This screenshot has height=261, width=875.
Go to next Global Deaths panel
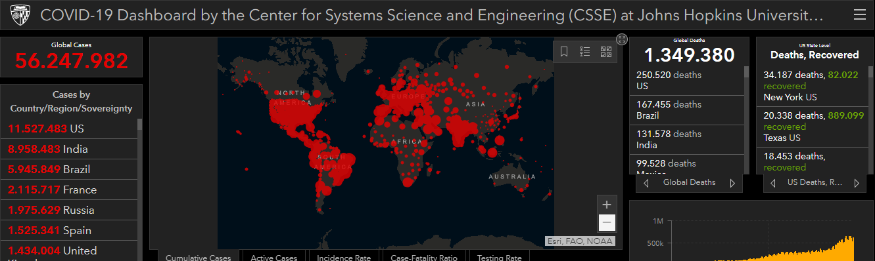(732, 183)
